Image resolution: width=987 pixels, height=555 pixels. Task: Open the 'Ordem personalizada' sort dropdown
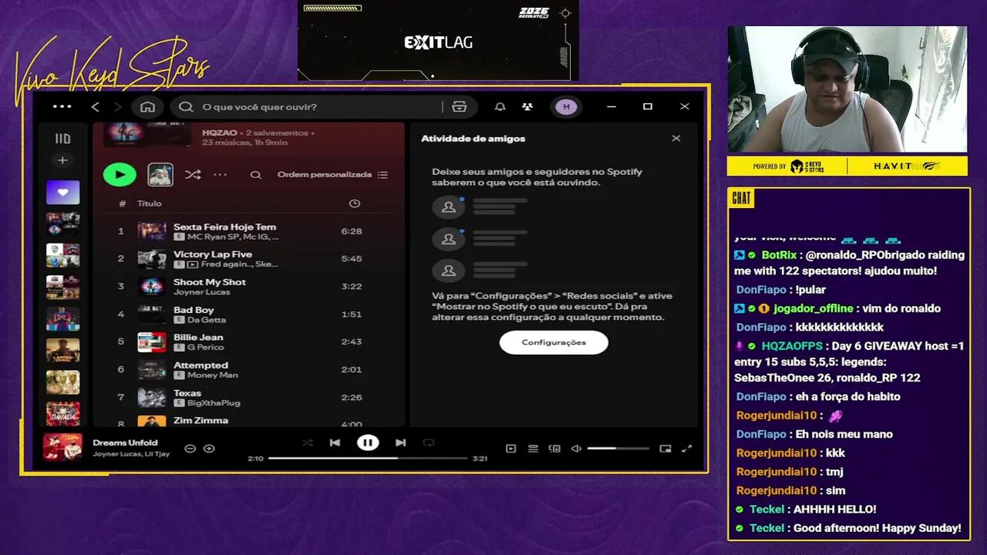pyautogui.click(x=332, y=174)
